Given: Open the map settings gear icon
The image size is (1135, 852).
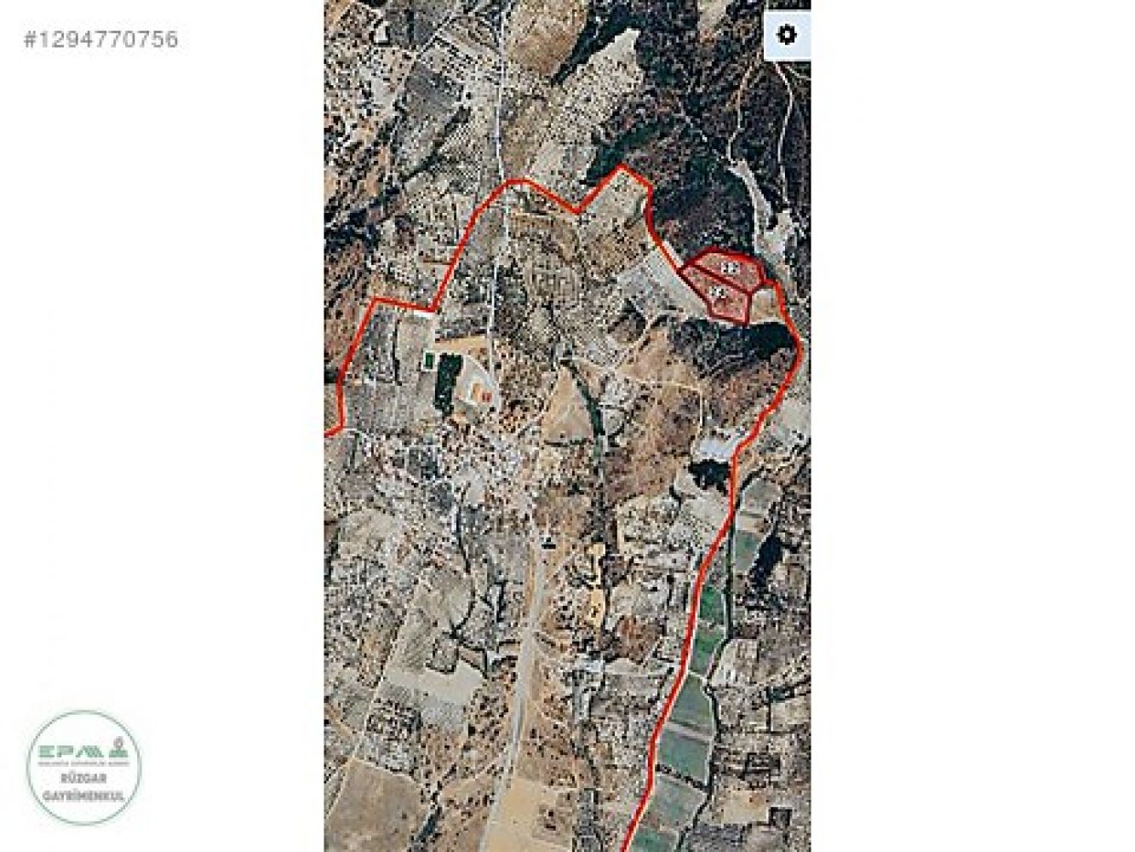Looking at the screenshot, I should point(788,35).
